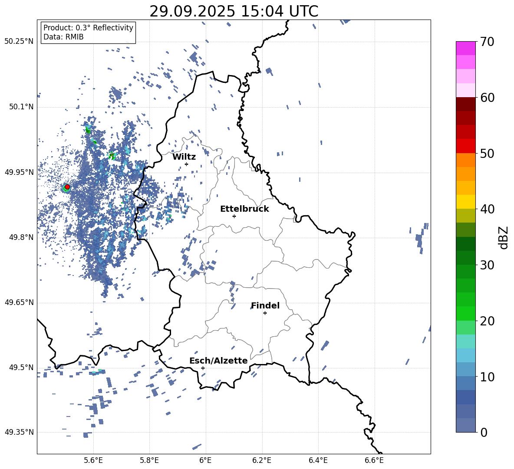Click the 70 colorbar tick label
Image resolution: width=514 pixels, height=469 pixels.
tap(487, 42)
